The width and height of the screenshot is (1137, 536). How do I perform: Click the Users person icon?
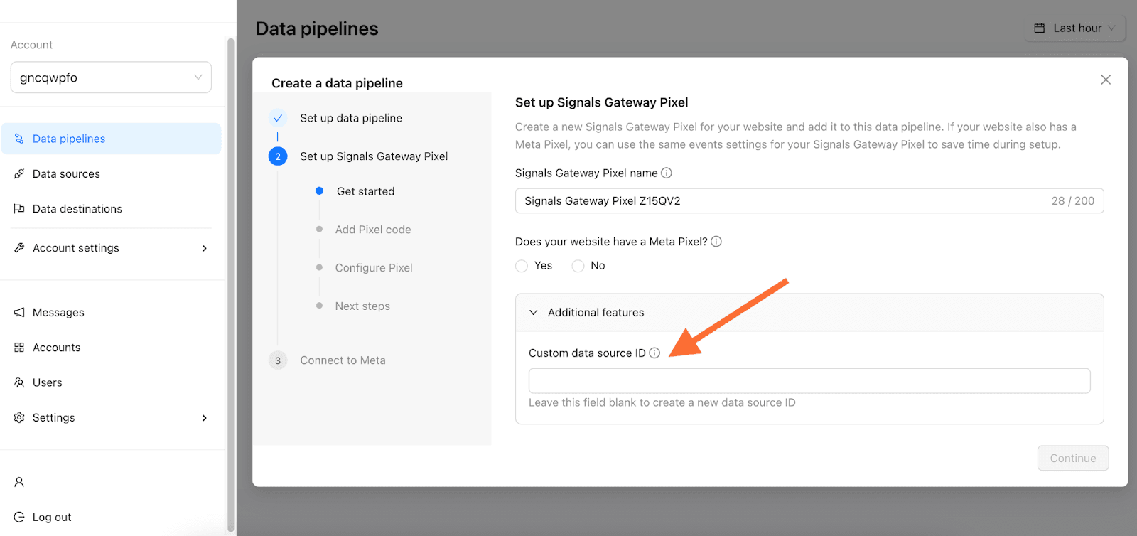coord(19,382)
